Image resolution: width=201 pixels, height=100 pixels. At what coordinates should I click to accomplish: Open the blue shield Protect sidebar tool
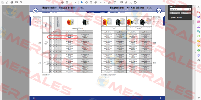tap(198, 55)
